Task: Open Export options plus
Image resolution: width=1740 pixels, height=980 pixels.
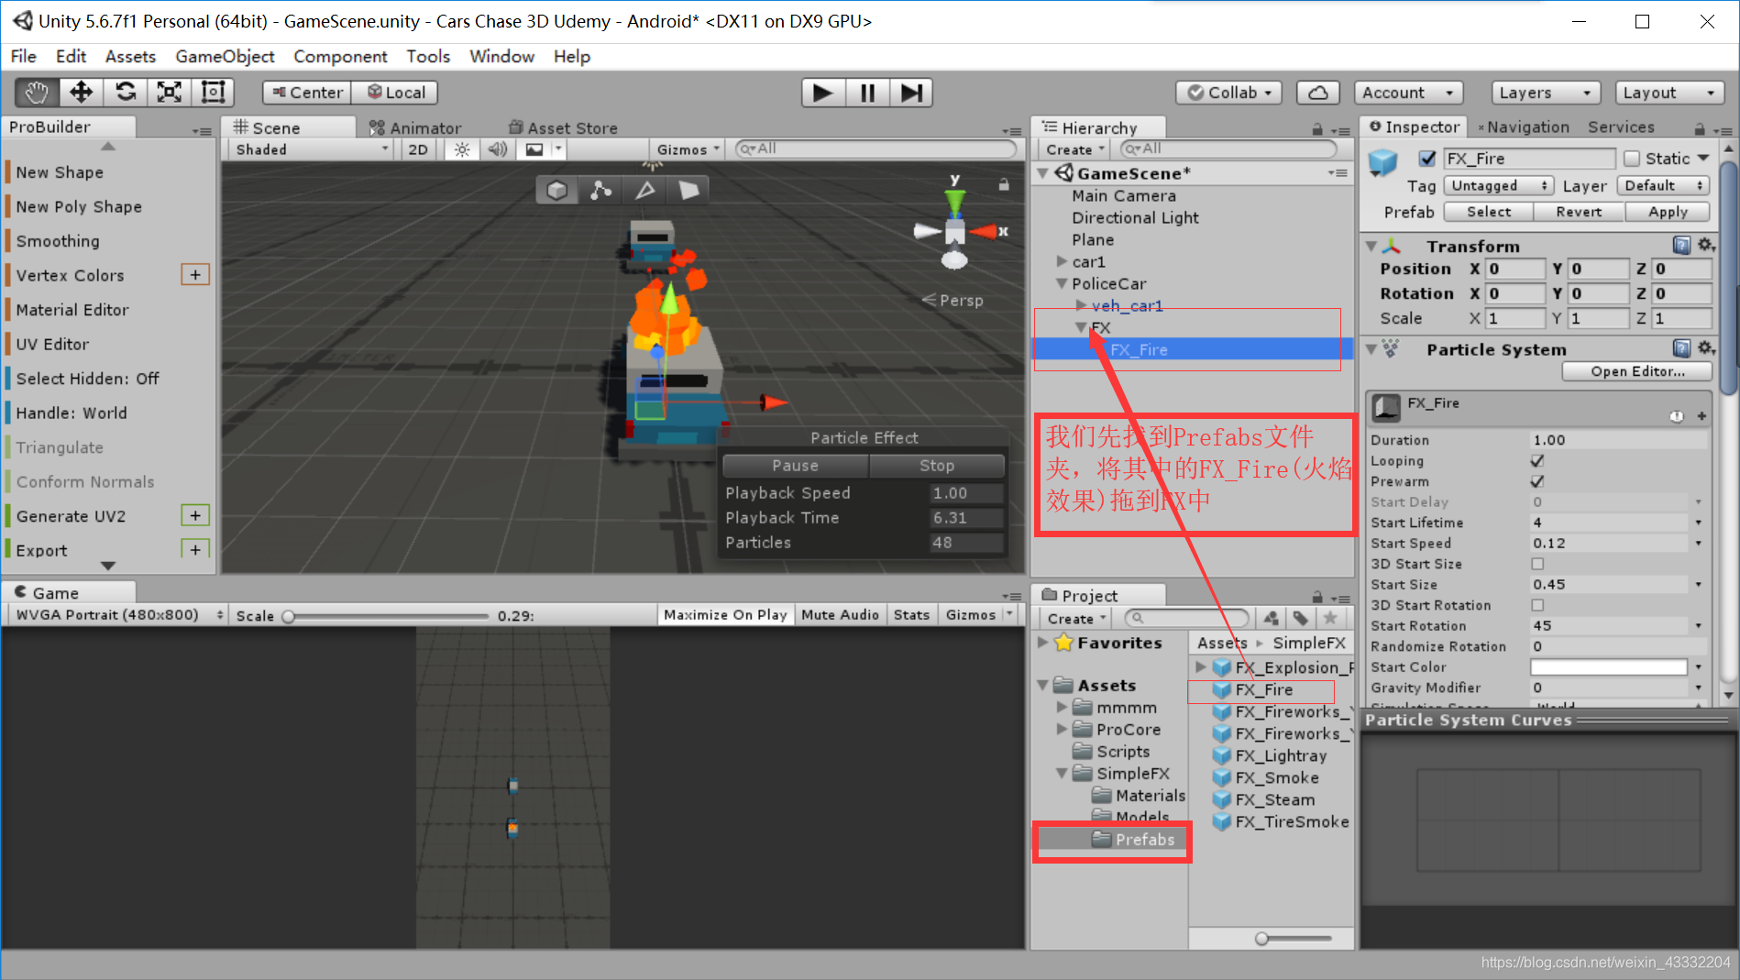Action: click(x=195, y=549)
